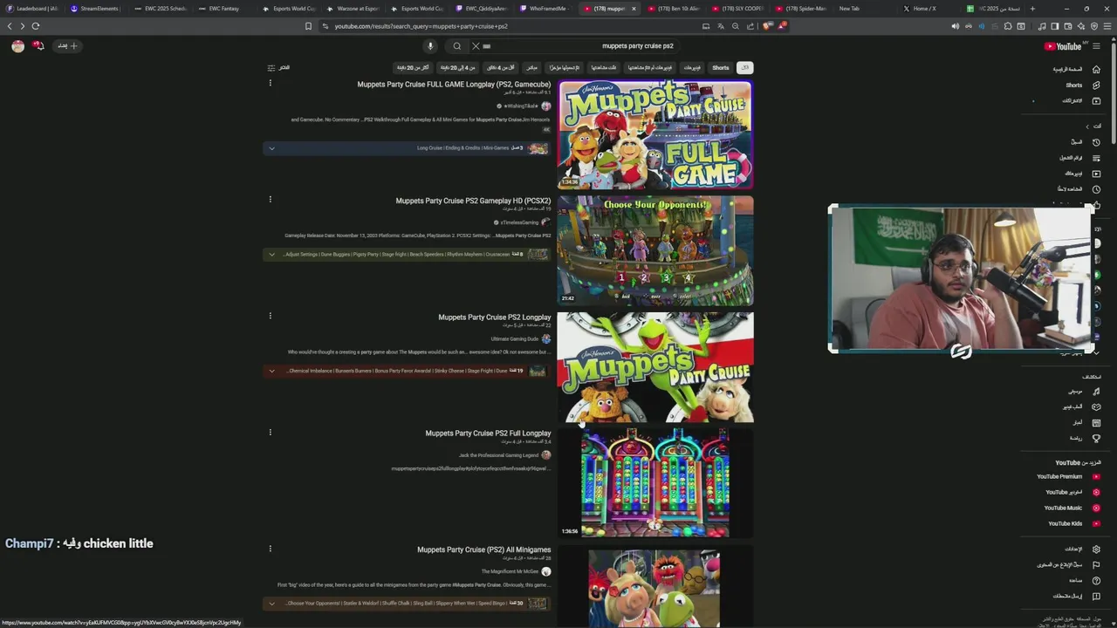Select the over 20 minutes filter chip
Viewport: 1117px width, 628px height.
click(413, 67)
